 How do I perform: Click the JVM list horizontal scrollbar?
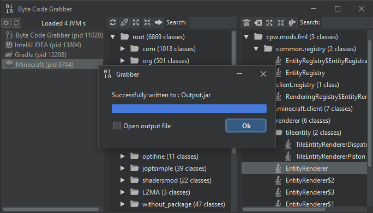[51, 209]
